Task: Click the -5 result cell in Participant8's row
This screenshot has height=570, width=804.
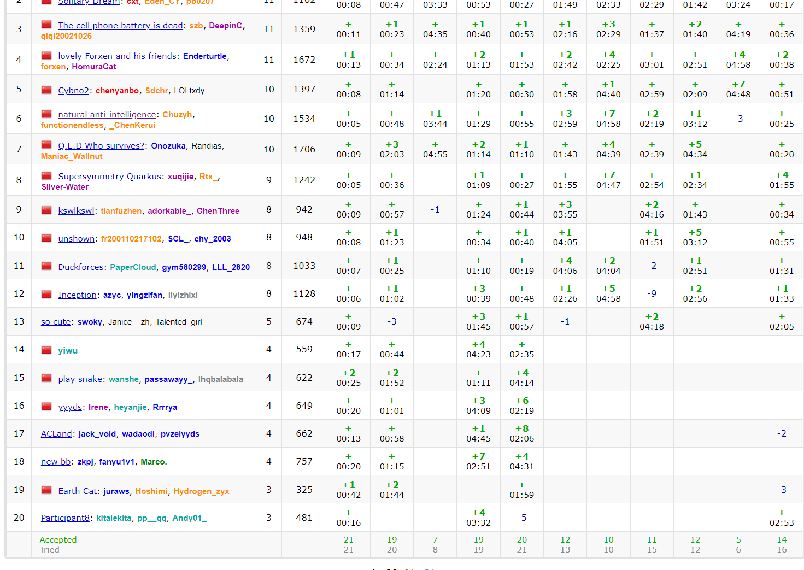Action: pos(521,518)
